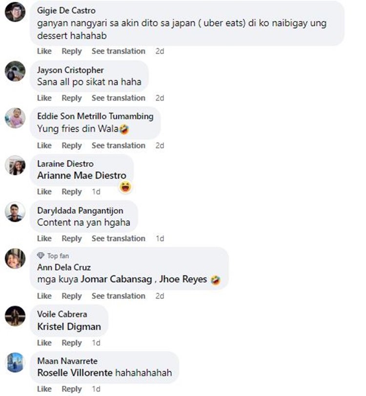
Task: Click the Top fan diamond badge
Action: (41, 255)
